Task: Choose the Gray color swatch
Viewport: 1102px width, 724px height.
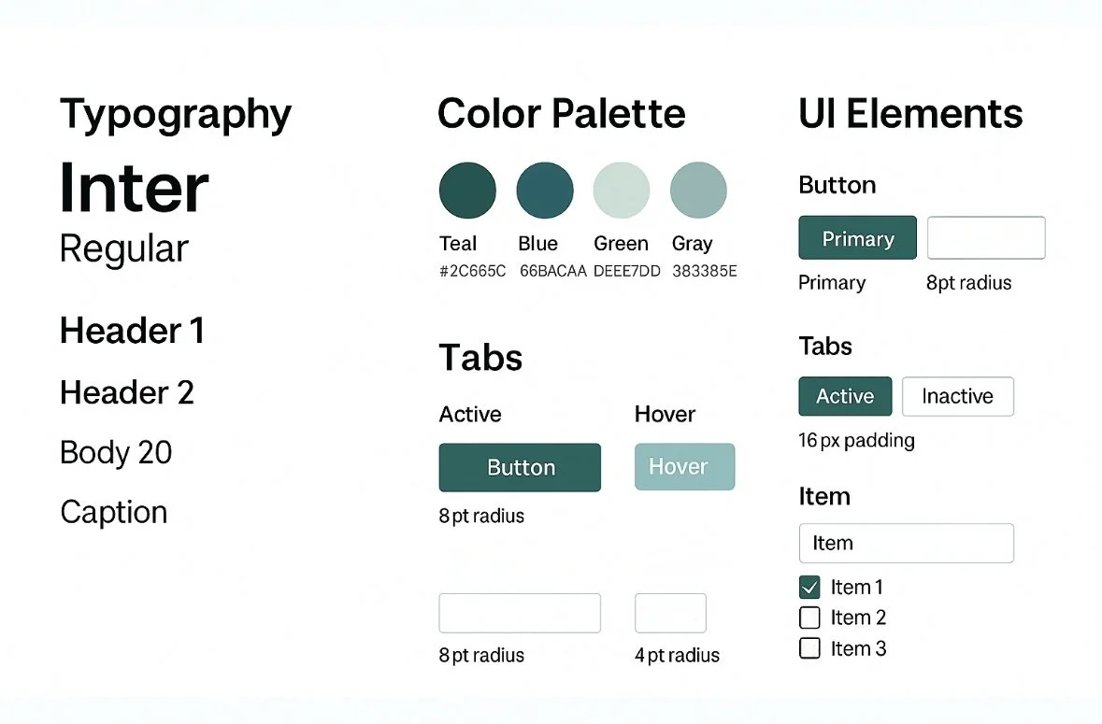Action: click(x=698, y=191)
